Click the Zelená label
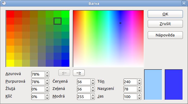The height and width of the screenshot is (104, 188). point(59,89)
